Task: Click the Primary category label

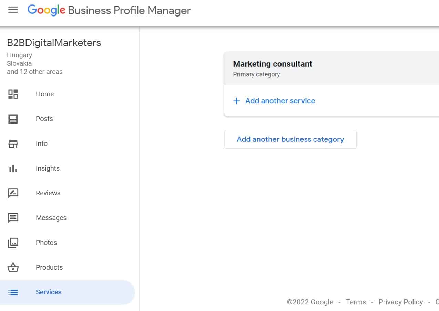Action: pyautogui.click(x=256, y=74)
